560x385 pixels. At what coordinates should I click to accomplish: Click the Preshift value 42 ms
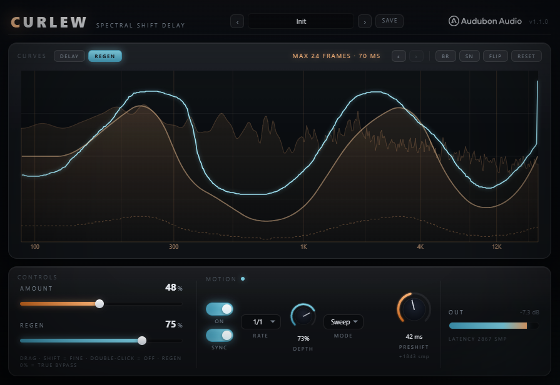click(414, 336)
